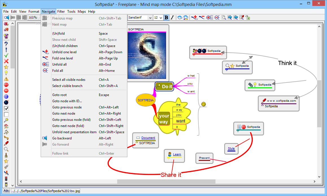
Task: Click the unchecked box icon in sidebar
Action: tap(6, 114)
